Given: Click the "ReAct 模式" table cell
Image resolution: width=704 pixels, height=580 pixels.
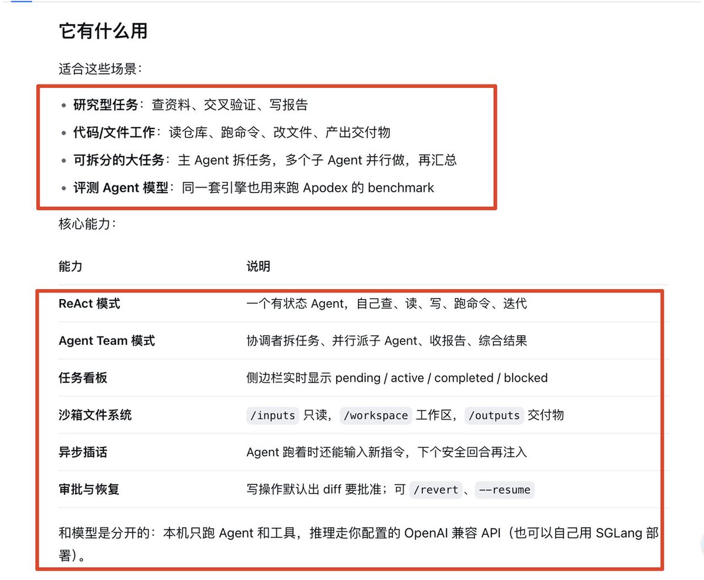Looking at the screenshot, I should click(90, 304).
